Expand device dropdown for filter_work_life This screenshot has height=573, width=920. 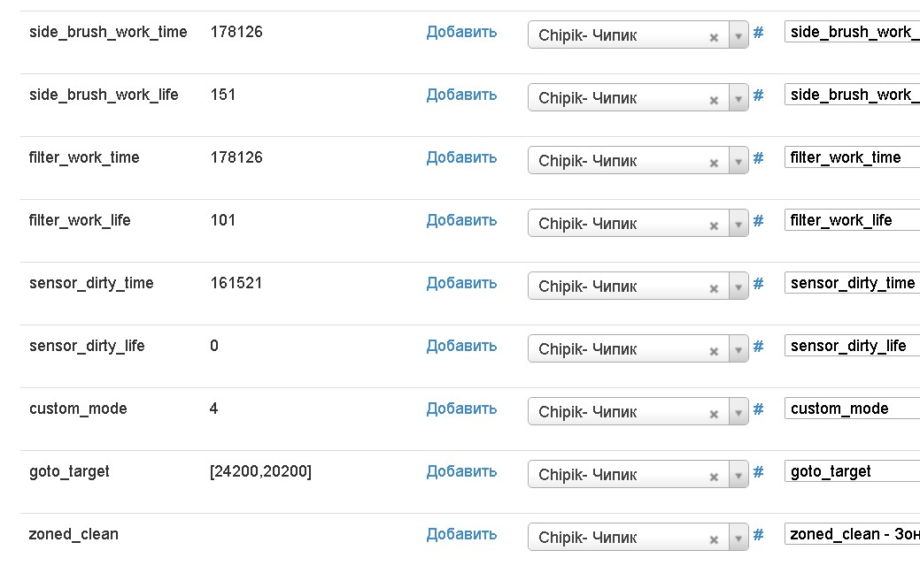tap(738, 224)
